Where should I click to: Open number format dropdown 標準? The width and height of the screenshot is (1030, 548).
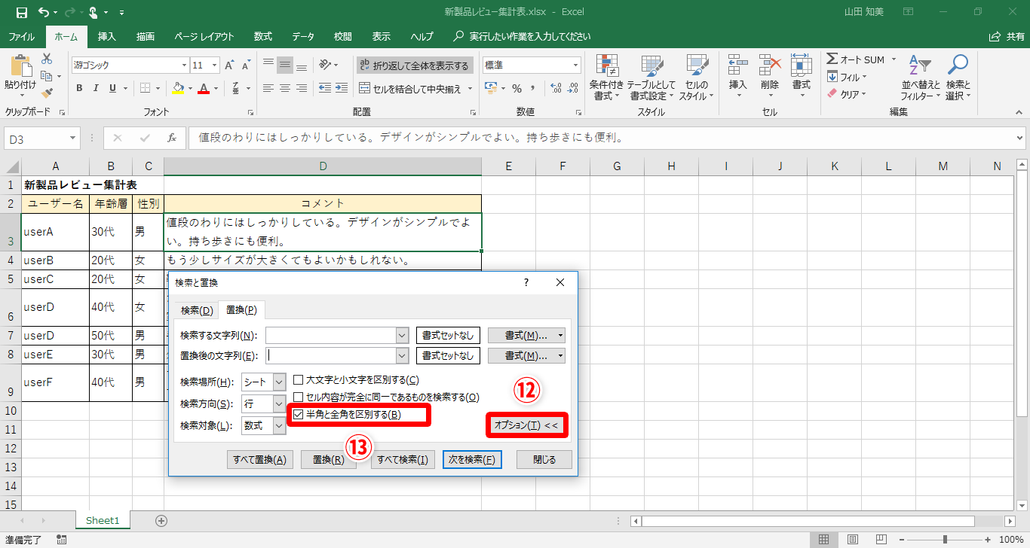[x=576, y=65]
